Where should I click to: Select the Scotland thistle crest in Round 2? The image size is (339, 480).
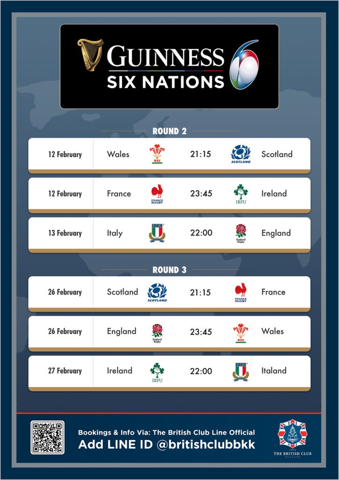[x=241, y=154]
